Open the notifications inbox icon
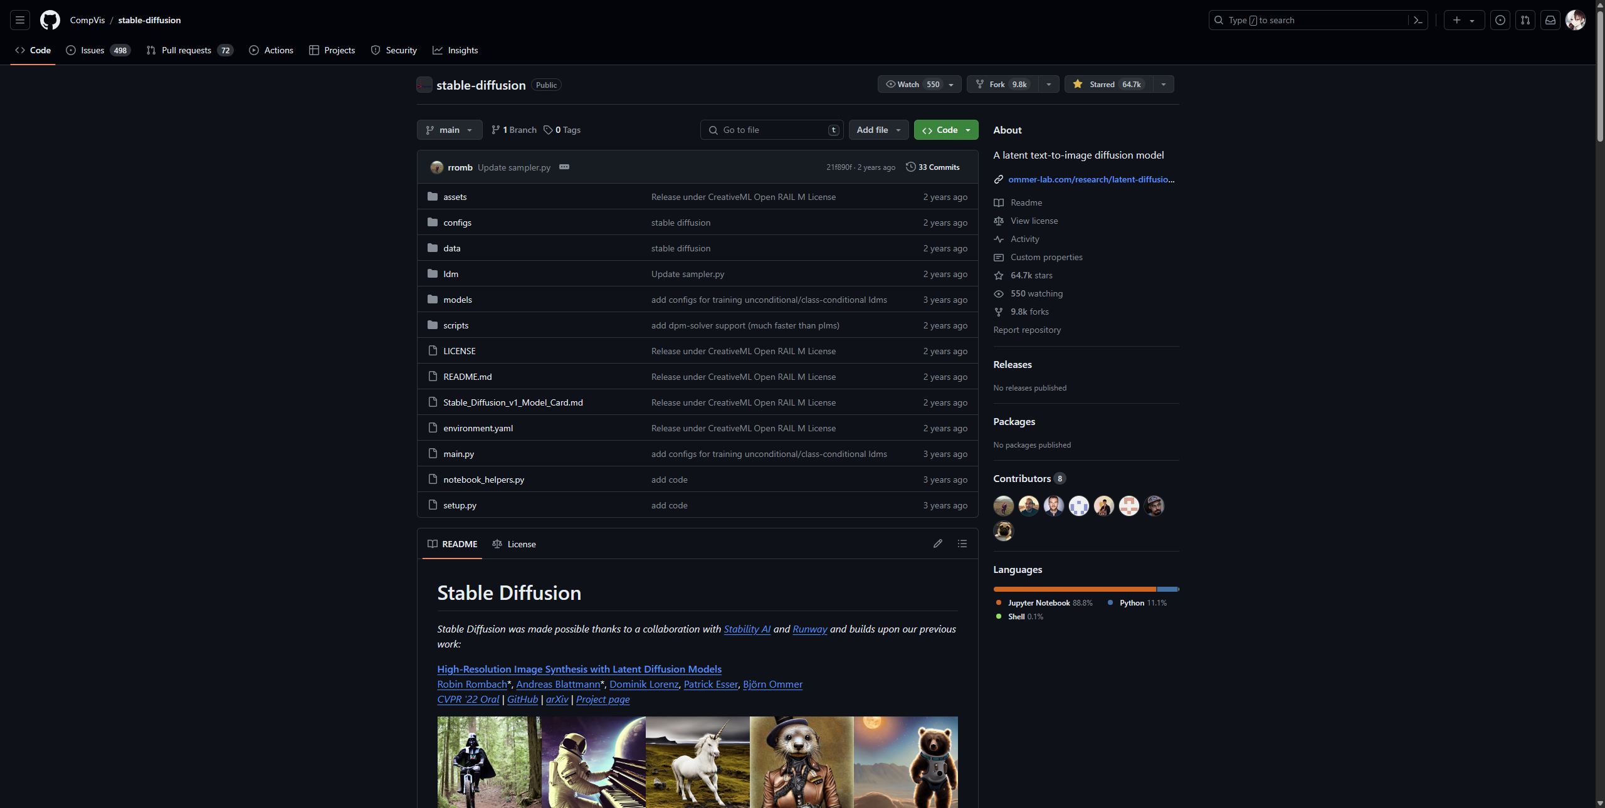Viewport: 1605px width, 808px height. pyautogui.click(x=1550, y=20)
